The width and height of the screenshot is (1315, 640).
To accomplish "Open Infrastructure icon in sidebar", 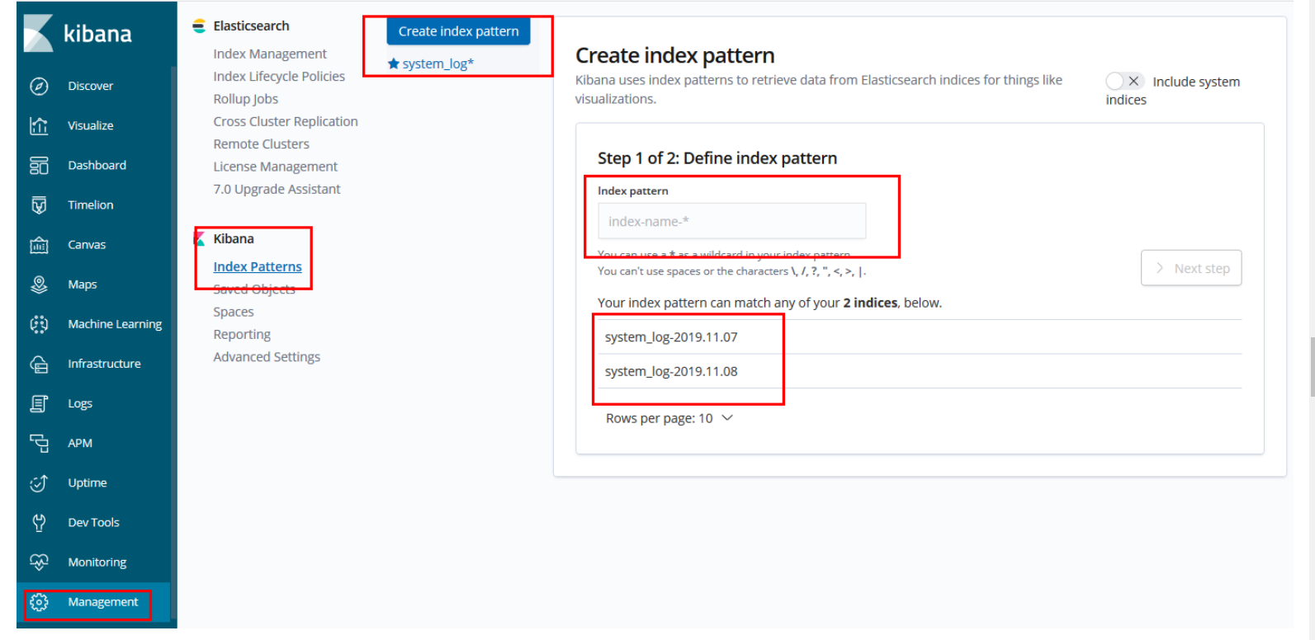I will tap(39, 364).
